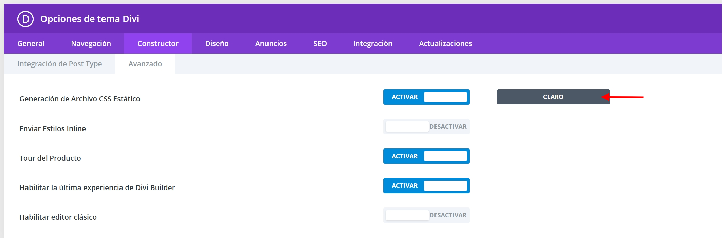Click the Divi logo icon
Screen dimensions: 722x238
pos(25,19)
